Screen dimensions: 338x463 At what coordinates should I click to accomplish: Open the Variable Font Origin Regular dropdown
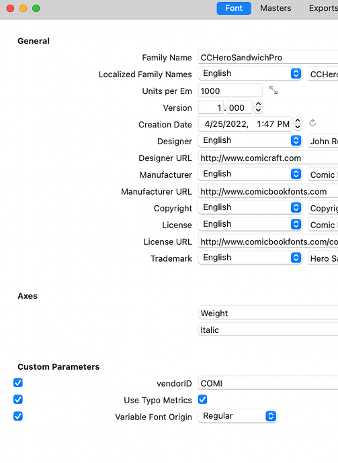237,416
